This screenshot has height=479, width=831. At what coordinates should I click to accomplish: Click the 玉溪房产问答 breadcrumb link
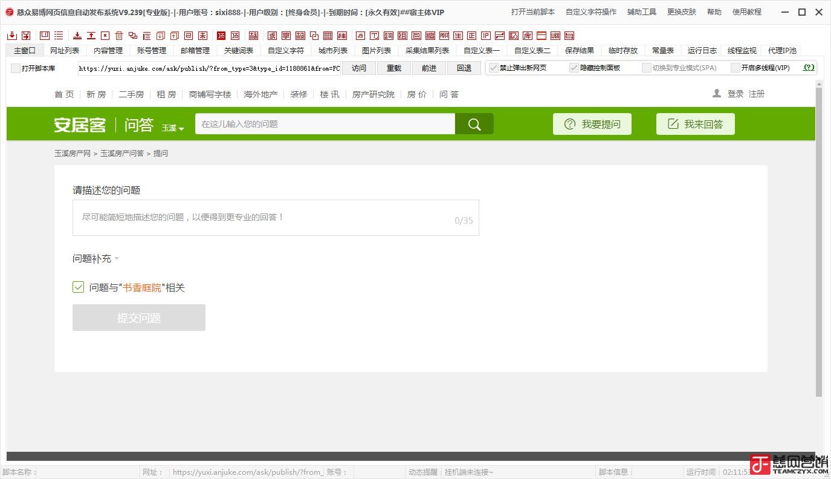click(122, 154)
